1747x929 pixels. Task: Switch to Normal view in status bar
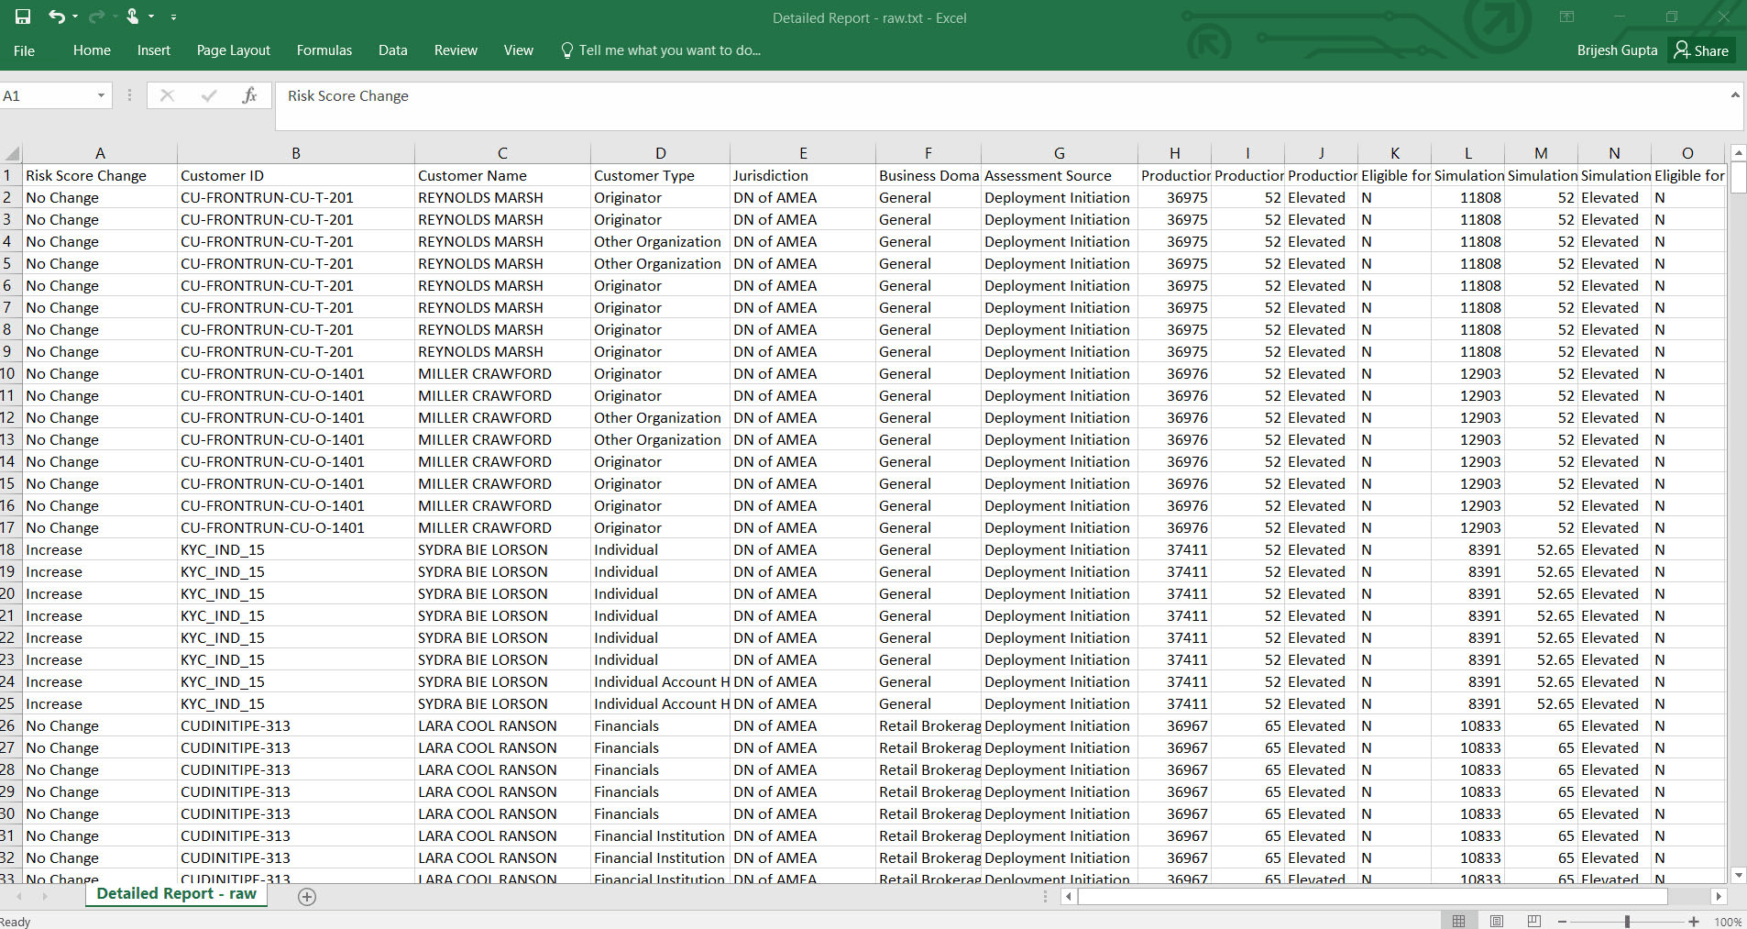click(x=1458, y=922)
